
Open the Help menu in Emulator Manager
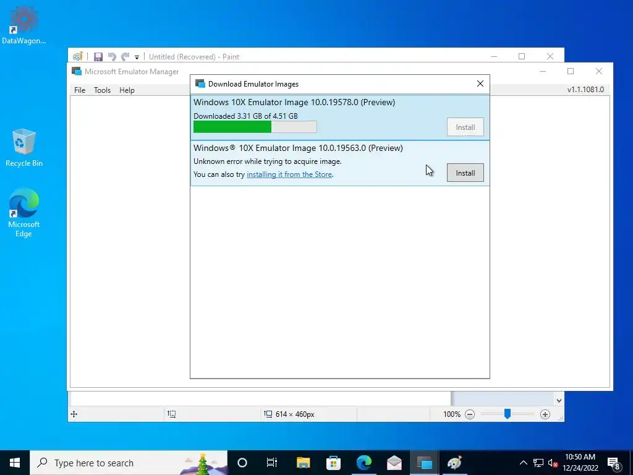(x=127, y=90)
